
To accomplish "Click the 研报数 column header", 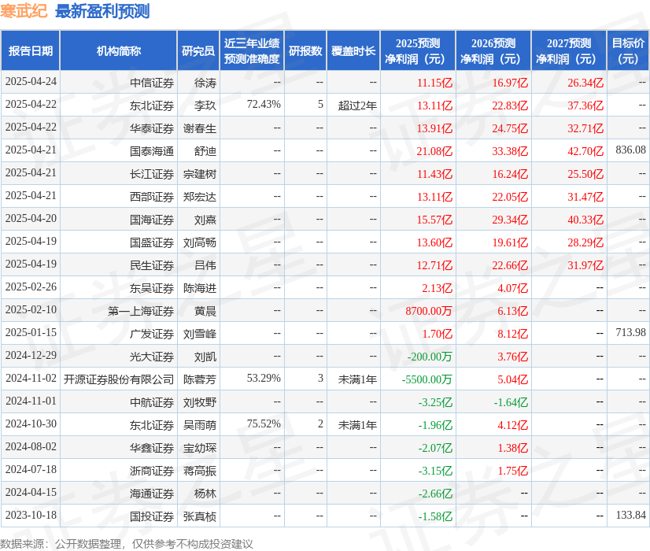I will [x=305, y=50].
